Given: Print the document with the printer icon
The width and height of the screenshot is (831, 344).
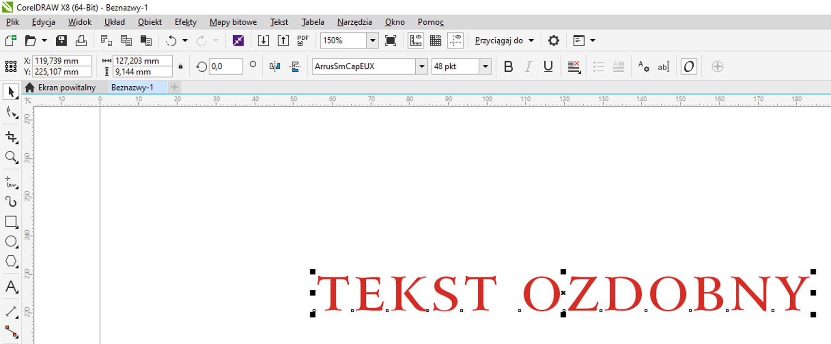Looking at the screenshot, I should pos(81,41).
